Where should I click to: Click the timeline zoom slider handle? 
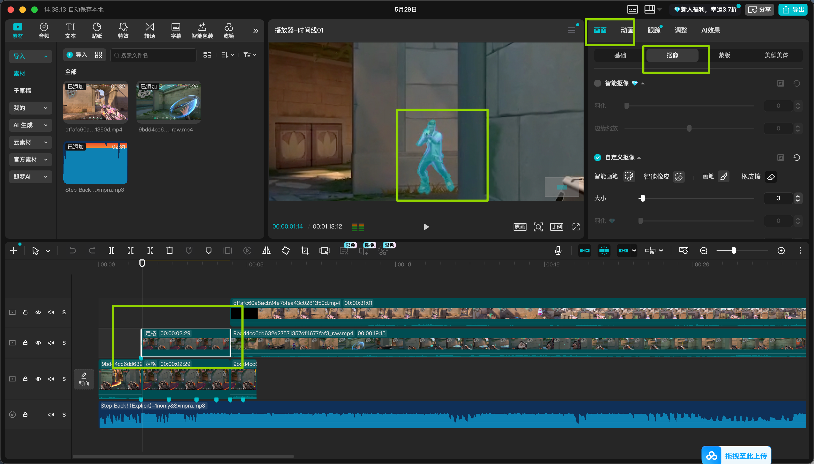click(734, 251)
